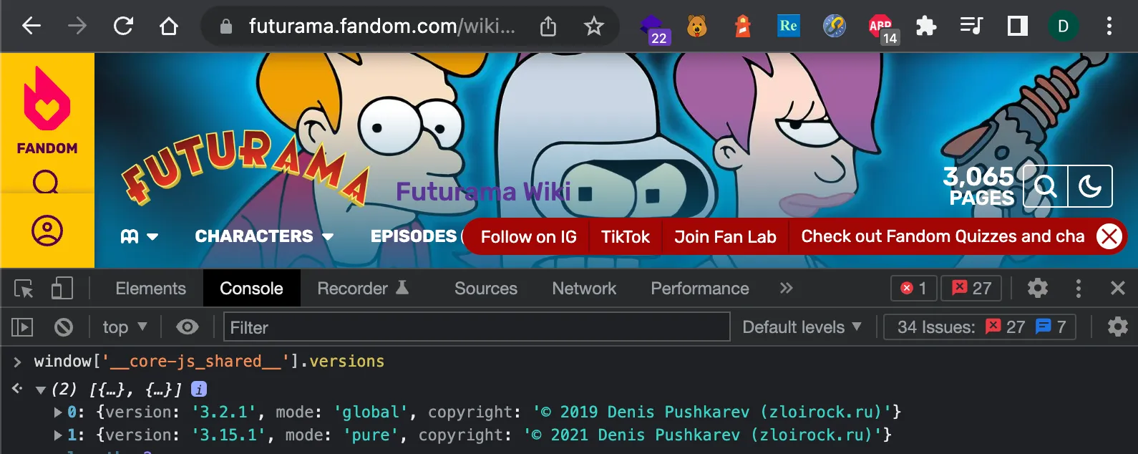Click the array info badge icon
The image size is (1138, 454).
199,389
